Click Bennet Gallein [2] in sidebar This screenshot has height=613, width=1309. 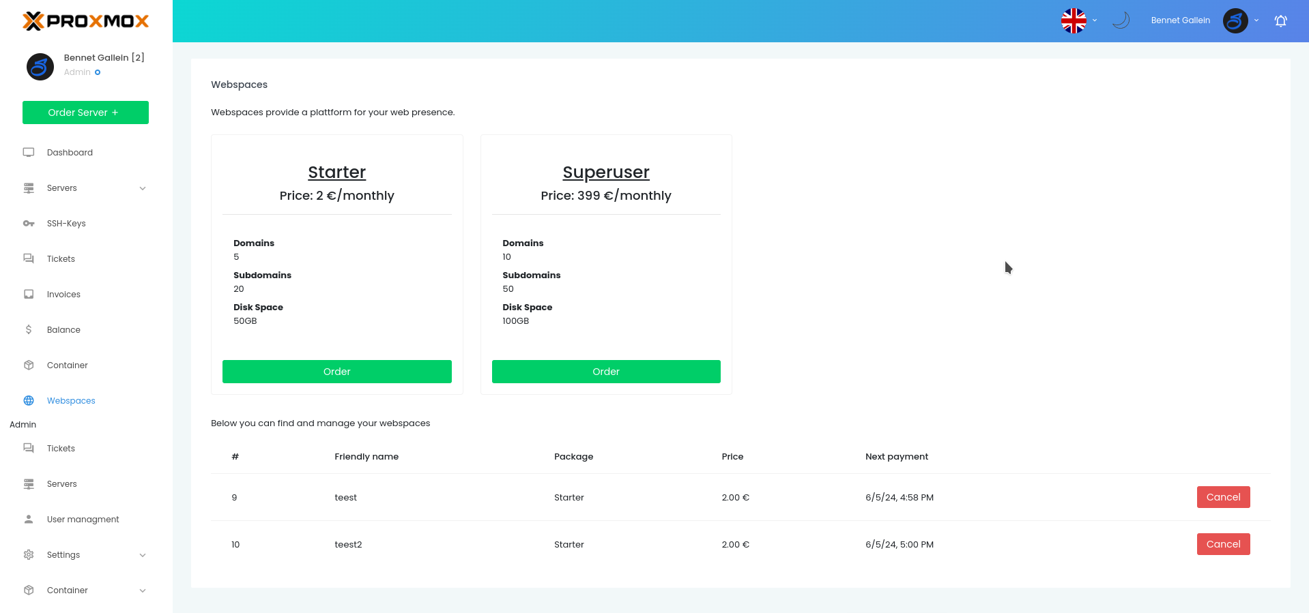pyautogui.click(x=104, y=58)
